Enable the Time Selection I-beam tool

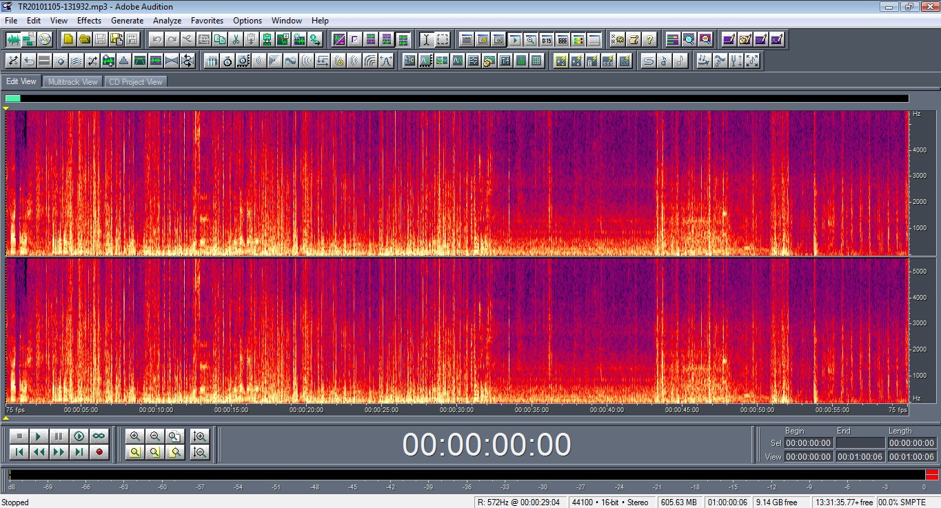426,39
